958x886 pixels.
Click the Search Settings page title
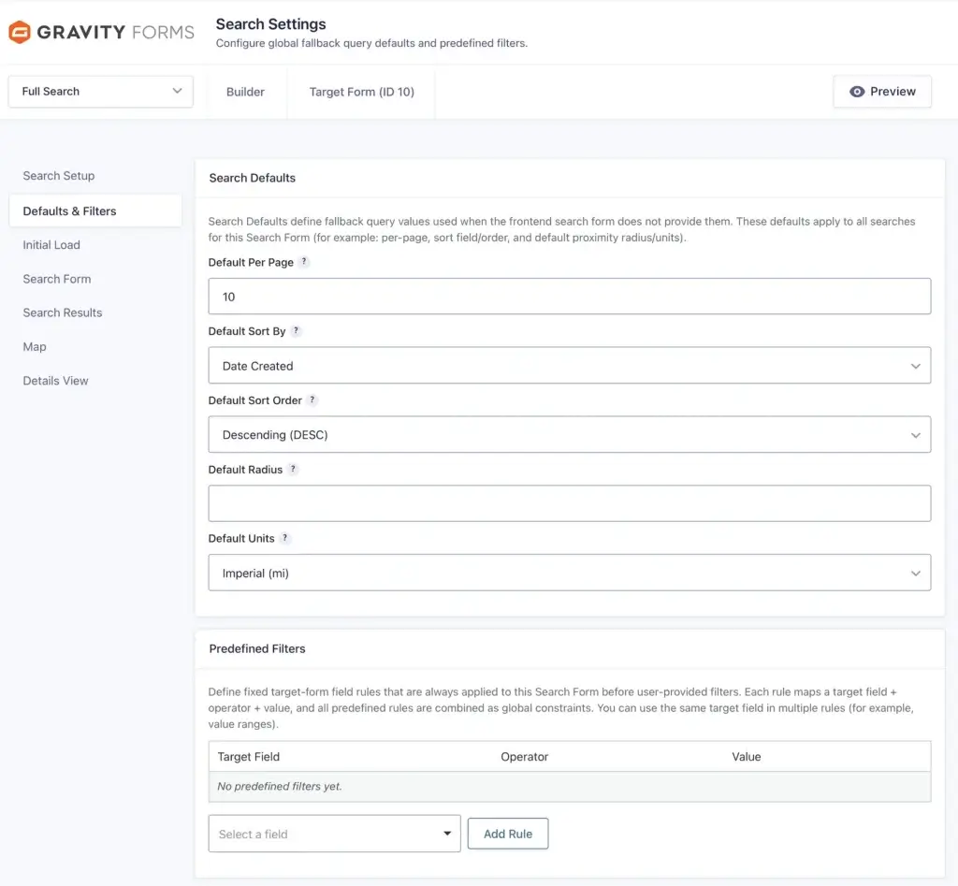point(270,23)
